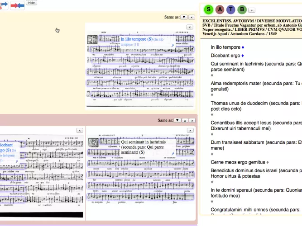
Task: Select the A voice part circle
Action: (x=220, y=9)
